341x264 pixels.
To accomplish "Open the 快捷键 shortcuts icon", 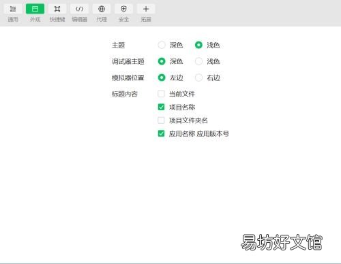I will [x=57, y=9].
